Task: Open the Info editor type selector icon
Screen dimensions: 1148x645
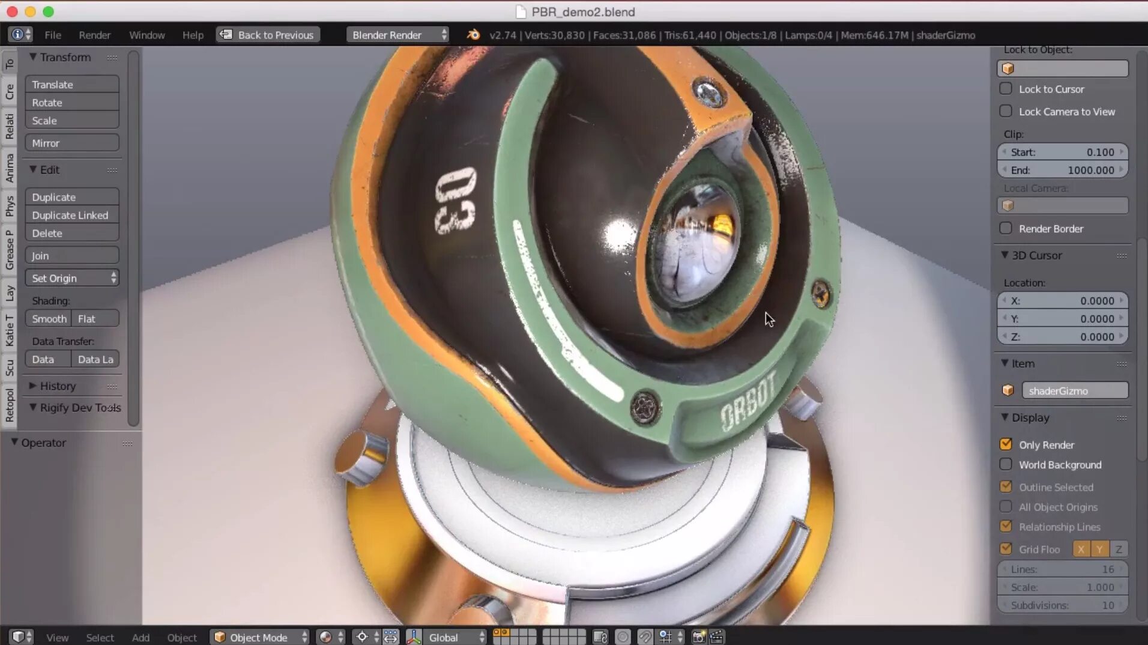Action: click(22, 35)
